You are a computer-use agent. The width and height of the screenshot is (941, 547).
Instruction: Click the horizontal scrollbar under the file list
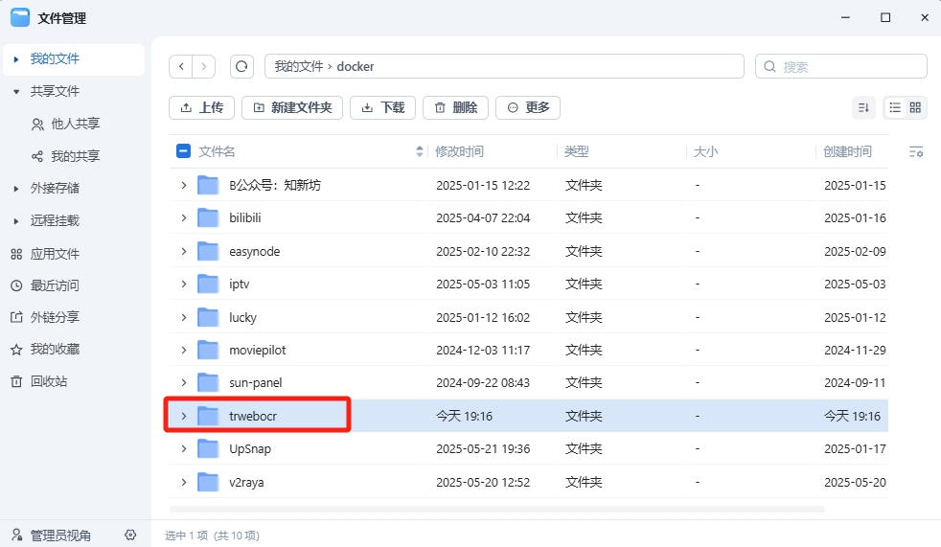497,510
